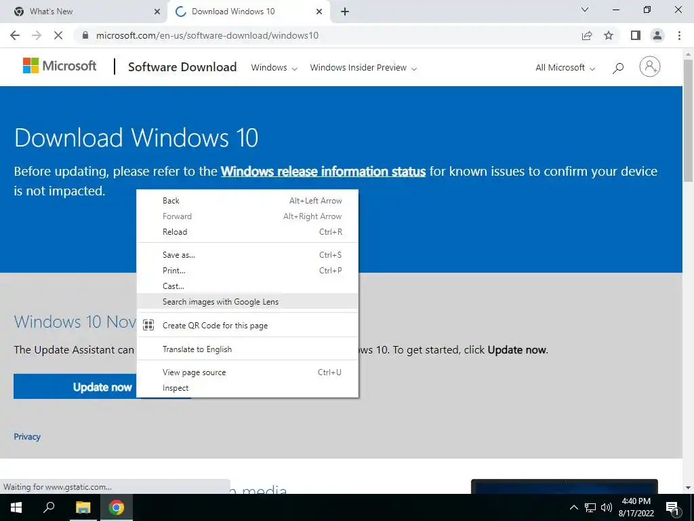This screenshot has height=521, width=694.
Task: Click scrollbar down arrow
Action: point(687,488)
